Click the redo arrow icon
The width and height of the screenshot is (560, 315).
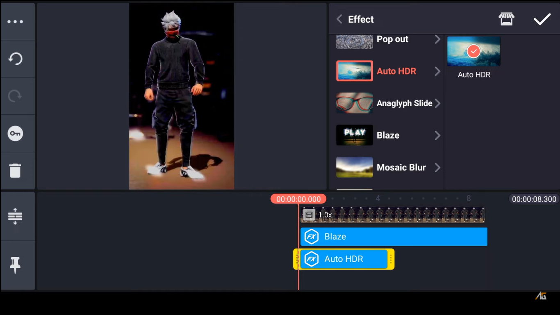point(15,96)
